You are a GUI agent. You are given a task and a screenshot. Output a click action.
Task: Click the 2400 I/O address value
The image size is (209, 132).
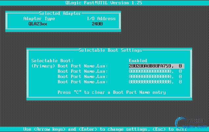(97, 24)
